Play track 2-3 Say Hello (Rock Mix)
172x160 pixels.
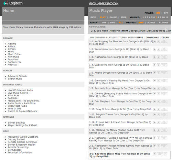154,154
